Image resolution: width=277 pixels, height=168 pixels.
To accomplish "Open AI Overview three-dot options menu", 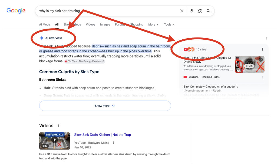I will pyautogui.click(x=266, y=38).
